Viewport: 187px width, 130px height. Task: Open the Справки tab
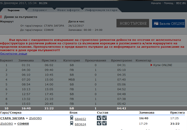[40, 10]
